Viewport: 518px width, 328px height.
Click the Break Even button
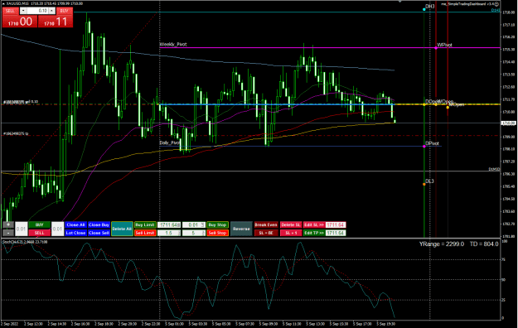click(x=266, y=225)
